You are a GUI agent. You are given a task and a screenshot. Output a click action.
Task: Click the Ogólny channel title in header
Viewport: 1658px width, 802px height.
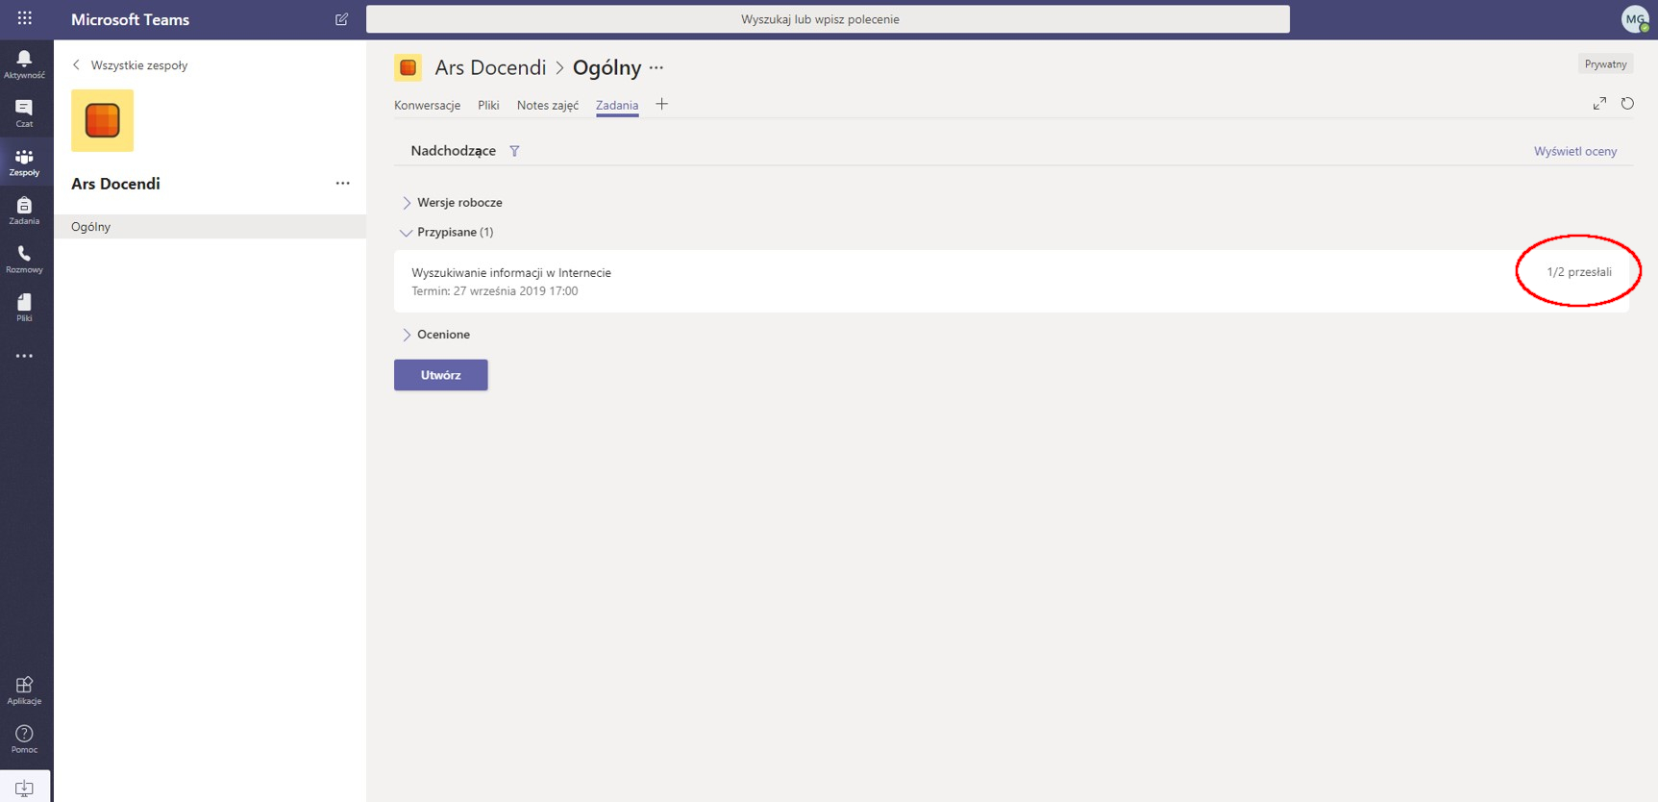coord(606,67)
